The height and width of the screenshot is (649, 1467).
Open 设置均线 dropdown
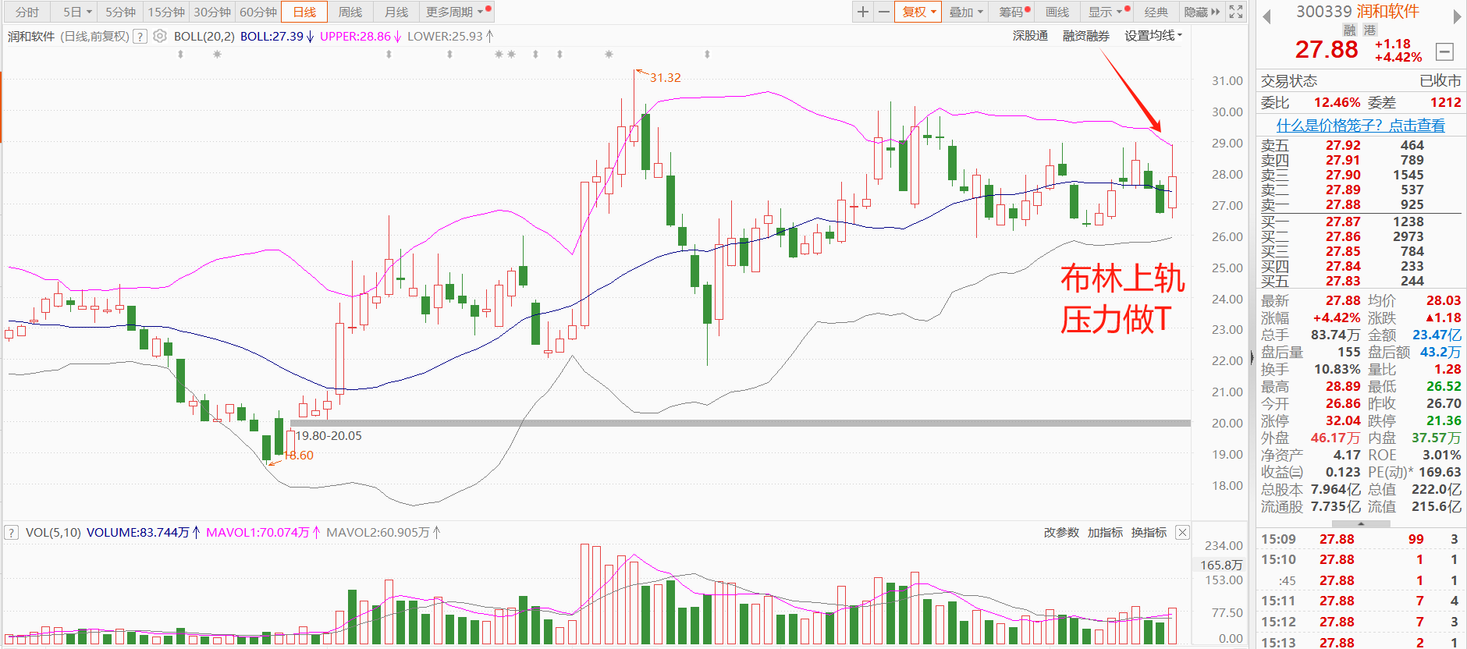click(x=1153, y=36)
